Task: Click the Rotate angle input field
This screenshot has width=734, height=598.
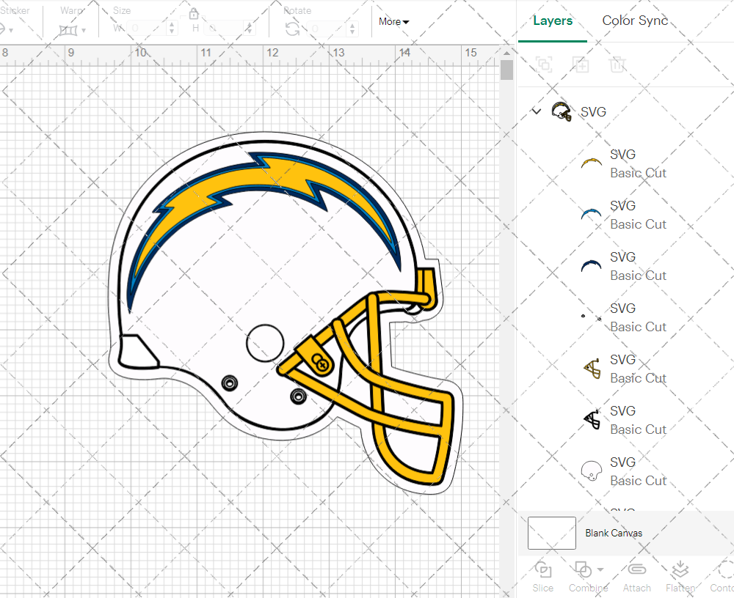Action: pyautogui.click(x=327, y=29)
